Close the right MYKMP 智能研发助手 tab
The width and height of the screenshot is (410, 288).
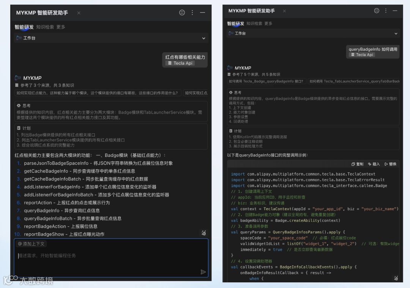(284, 11)
